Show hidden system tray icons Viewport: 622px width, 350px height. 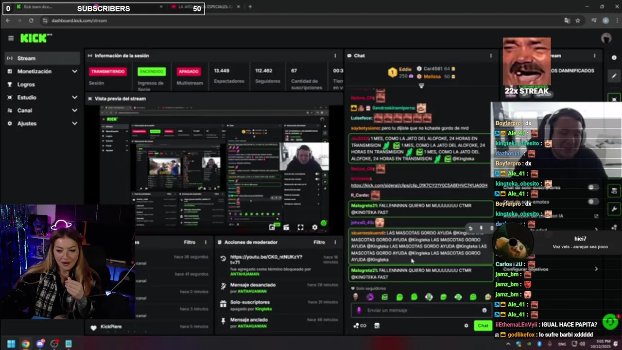click(x=508, y=344)
